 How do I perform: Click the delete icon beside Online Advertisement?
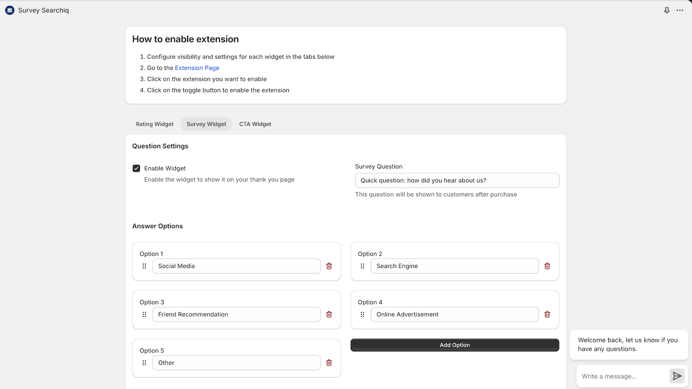point(547,314)
